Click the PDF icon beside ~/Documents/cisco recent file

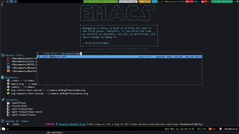tap(8, 61)
